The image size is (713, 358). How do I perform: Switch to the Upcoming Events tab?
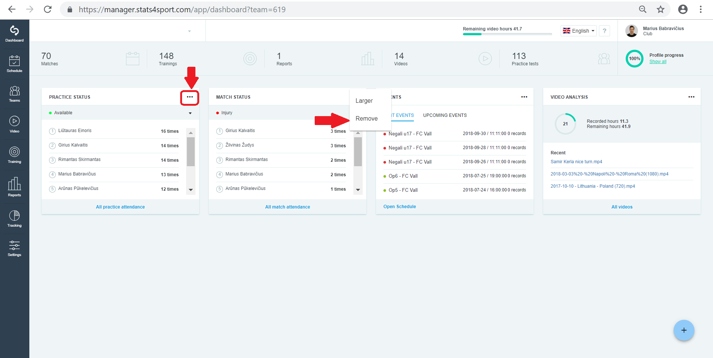click(x=445, y=115)
